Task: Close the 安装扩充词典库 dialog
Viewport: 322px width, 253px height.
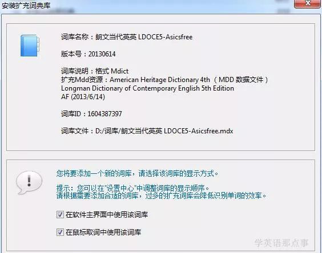Action: (307, 3)
